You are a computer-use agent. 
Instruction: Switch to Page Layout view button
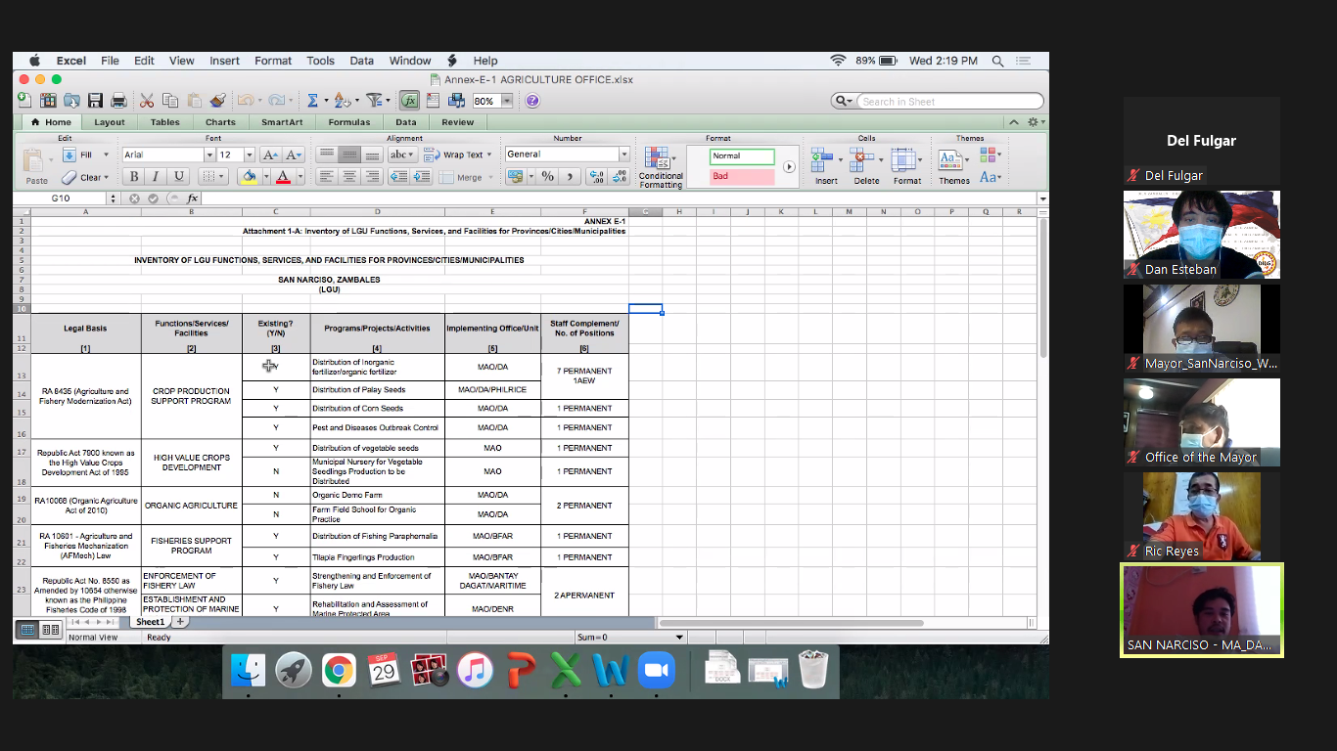(x=50, y=630)
